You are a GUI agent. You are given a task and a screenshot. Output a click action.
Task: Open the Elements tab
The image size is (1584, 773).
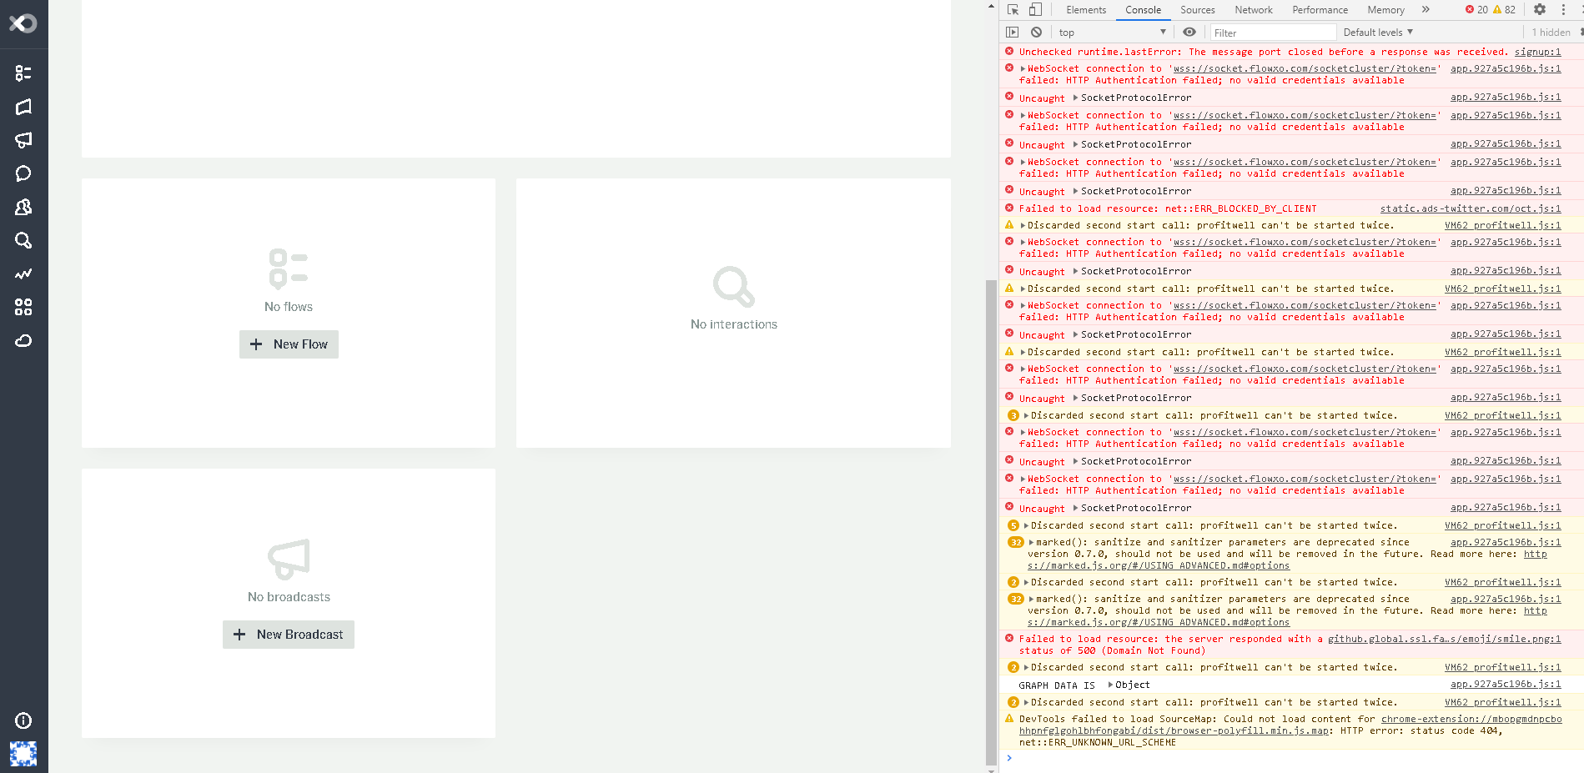click(x=1086, y=10)
